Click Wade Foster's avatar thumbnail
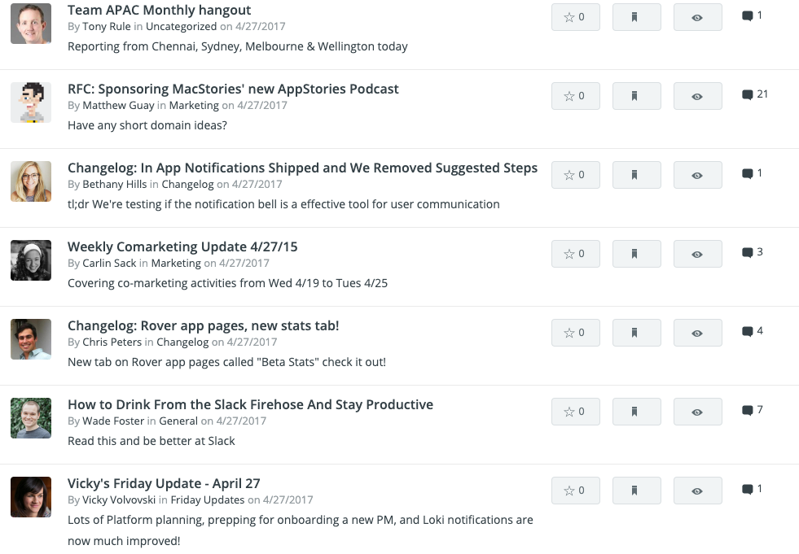This screenshot has height=554, width=799. pyautogui.click(x=31, y=419)
